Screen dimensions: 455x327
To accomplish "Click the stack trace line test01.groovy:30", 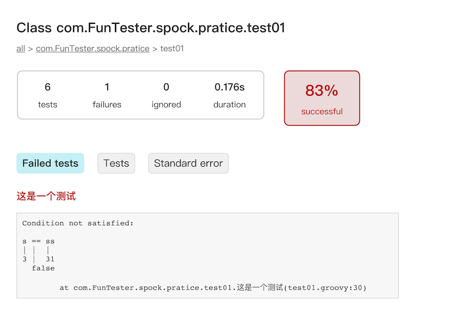I will 213,288.
